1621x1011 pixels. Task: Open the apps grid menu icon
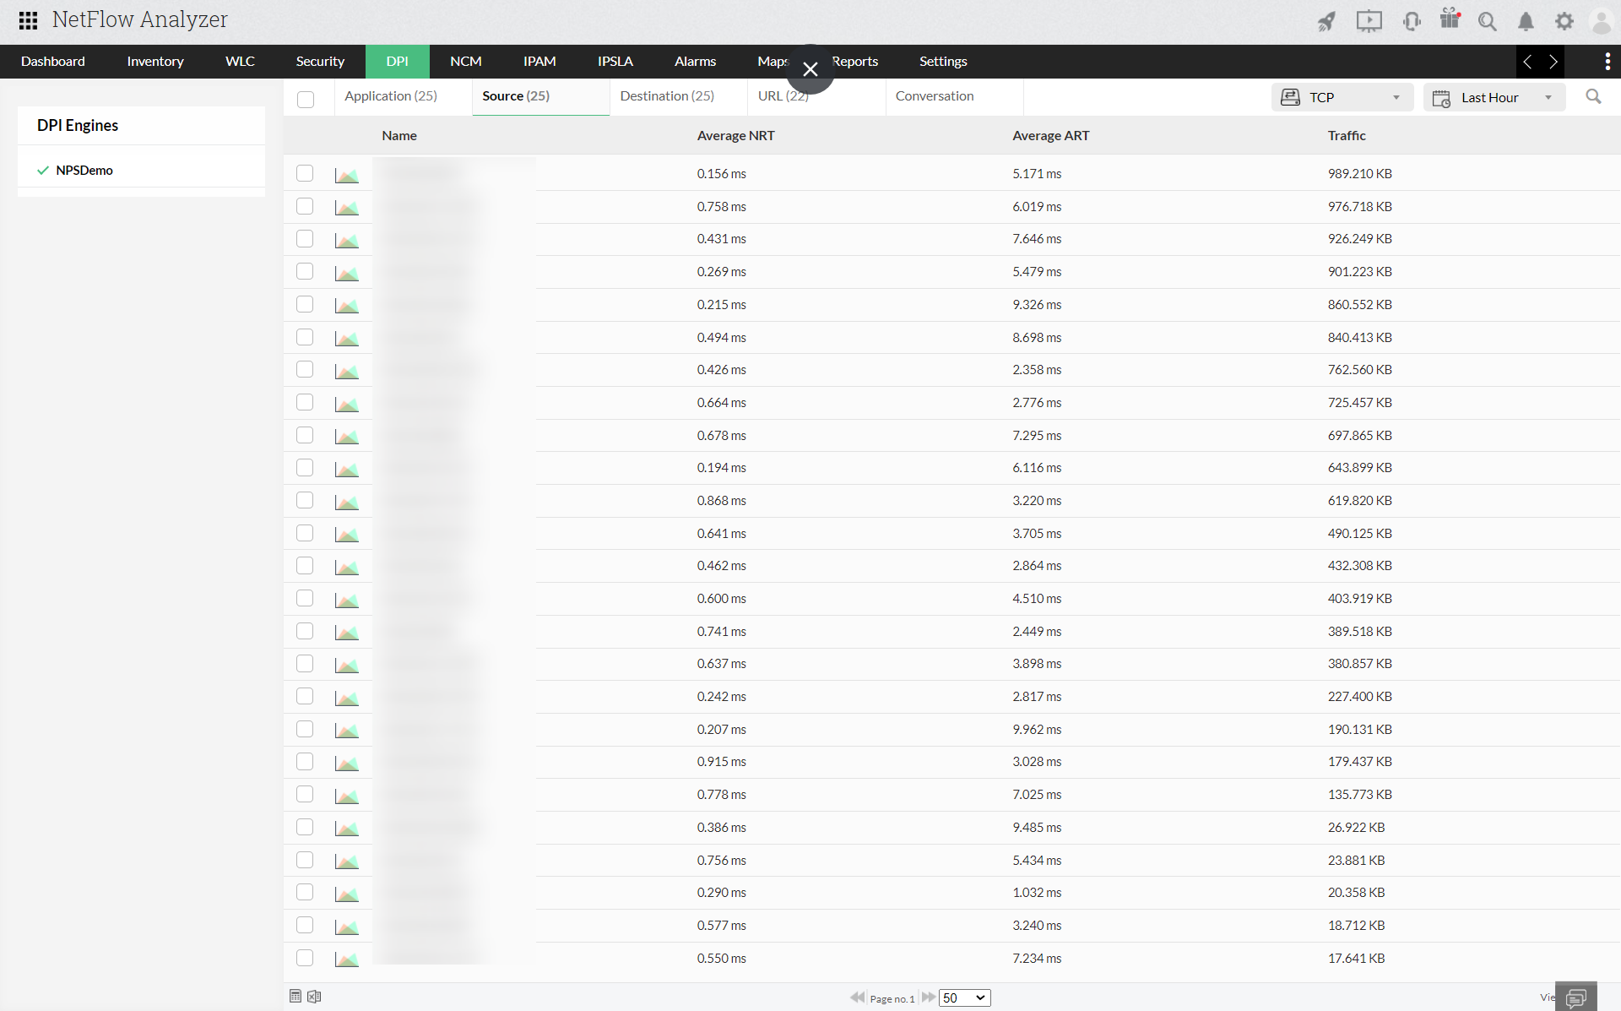[28, 20]
